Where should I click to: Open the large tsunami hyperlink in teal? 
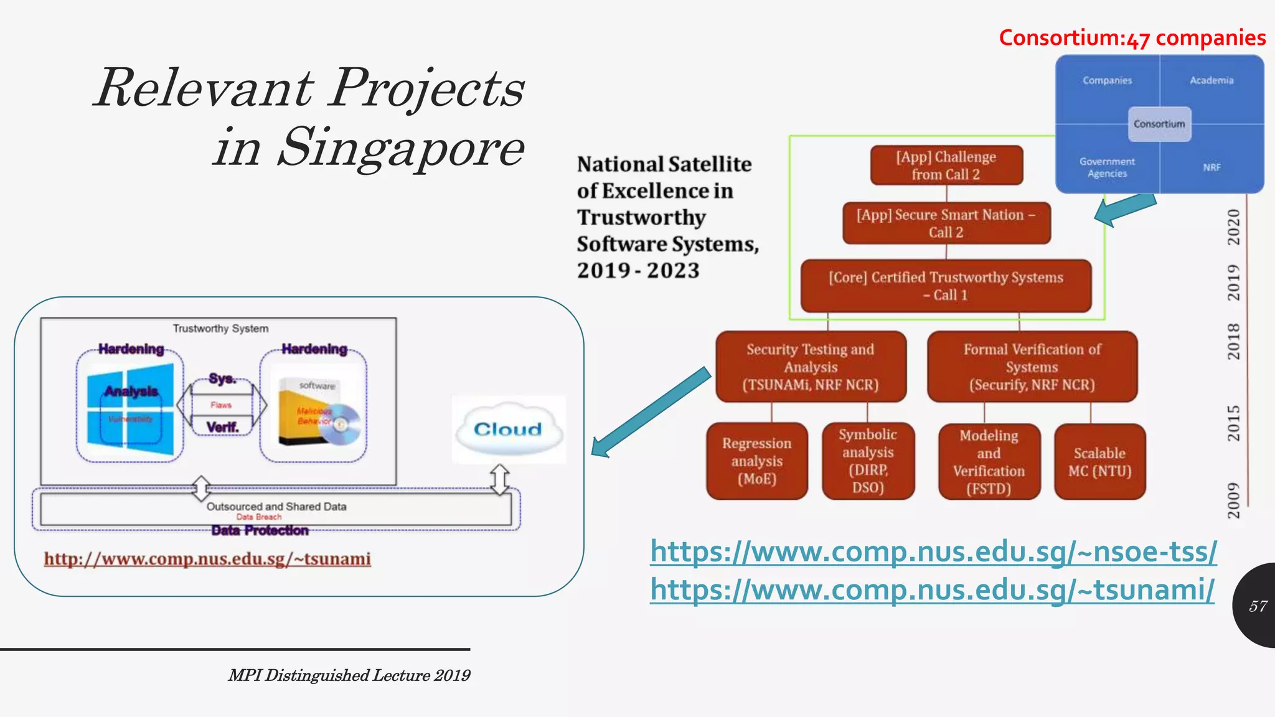[931, 589]
